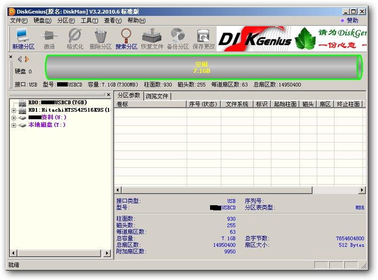Go to previous disk with left arrow
Viewport: 378px width, 280px height.
tap(20, 59)
